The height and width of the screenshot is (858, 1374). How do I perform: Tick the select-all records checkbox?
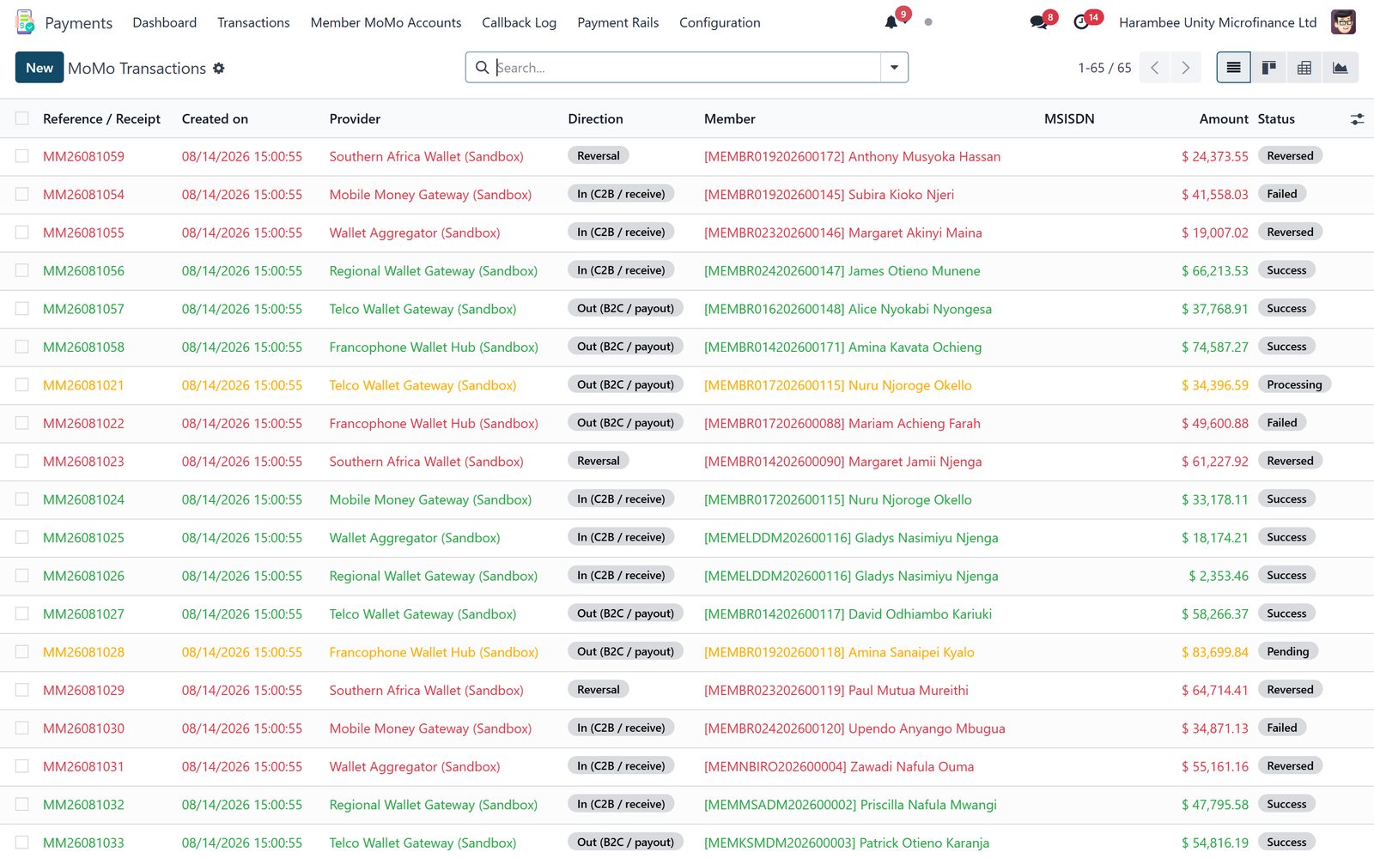point(22,118)
